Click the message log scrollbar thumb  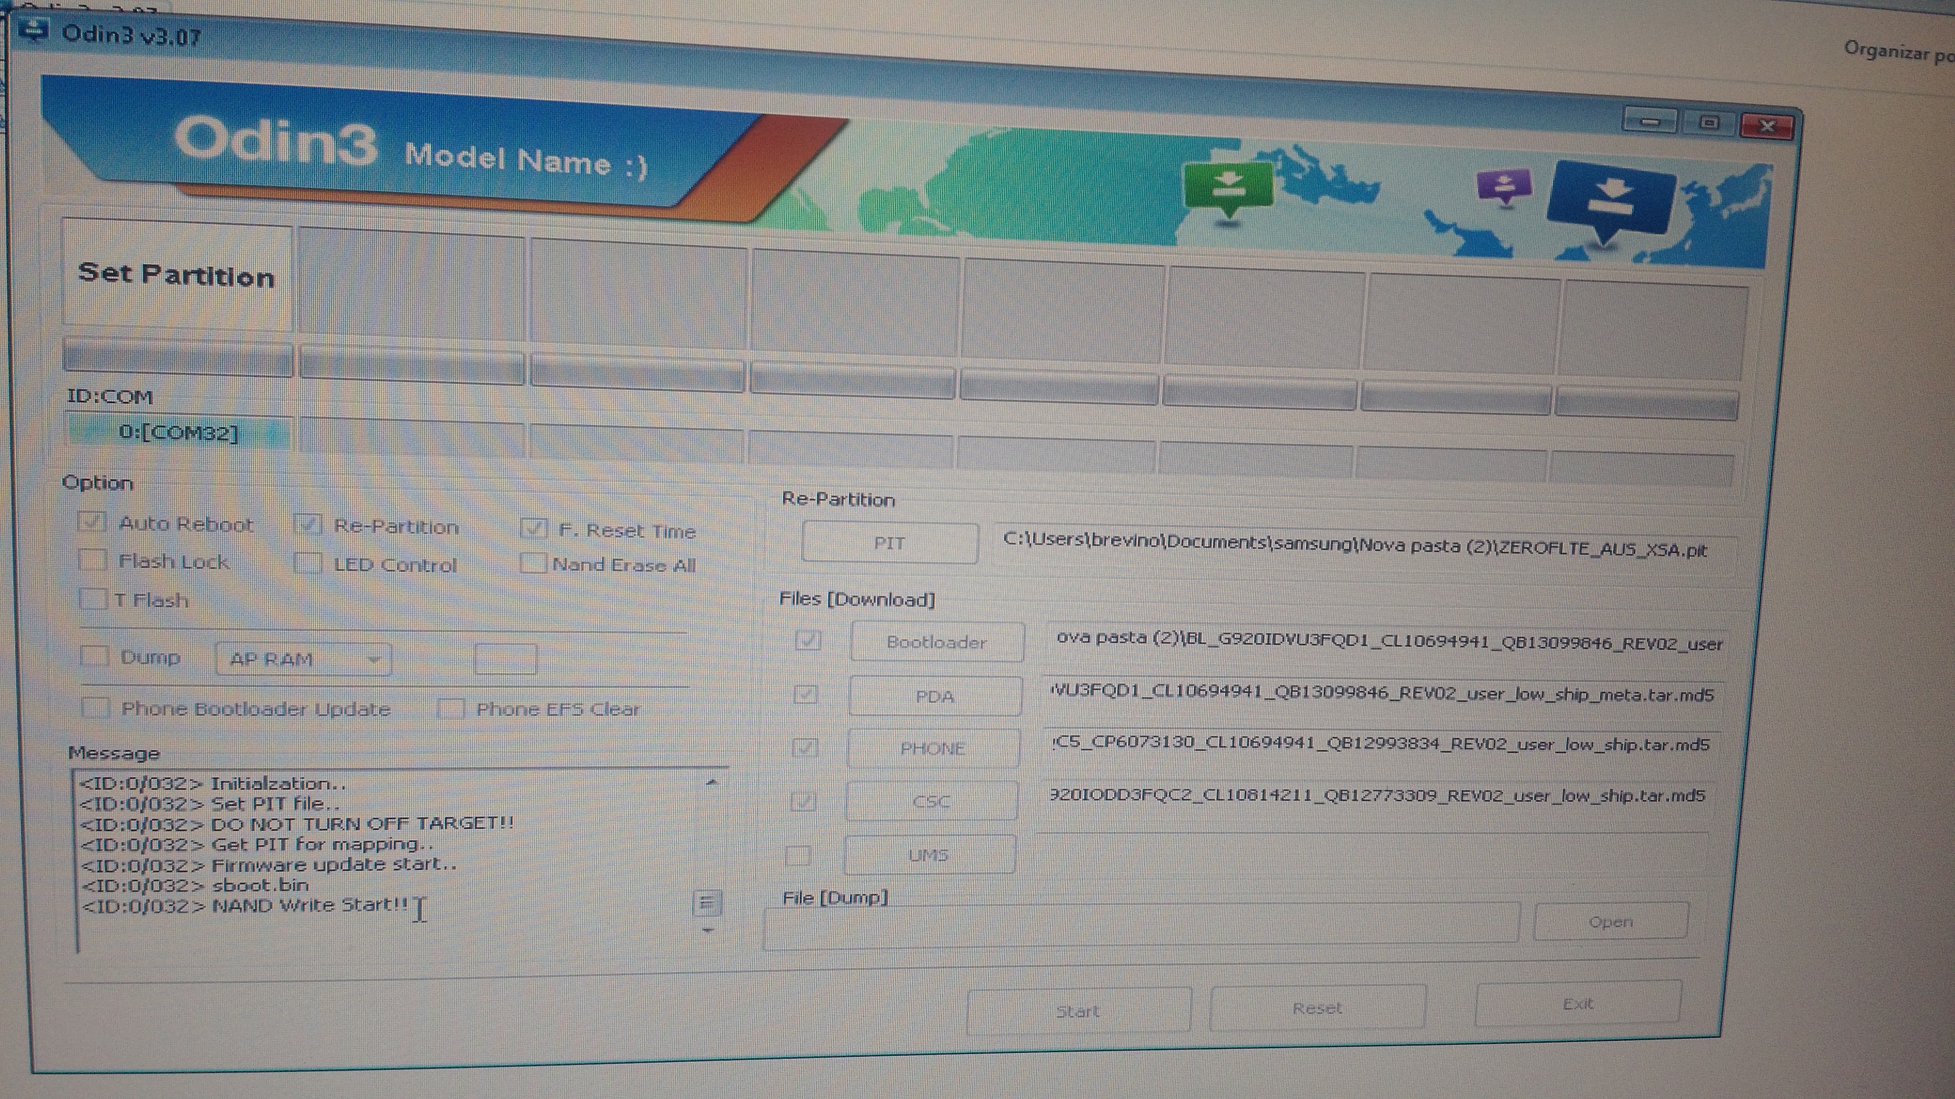click(x=707, y=903)
